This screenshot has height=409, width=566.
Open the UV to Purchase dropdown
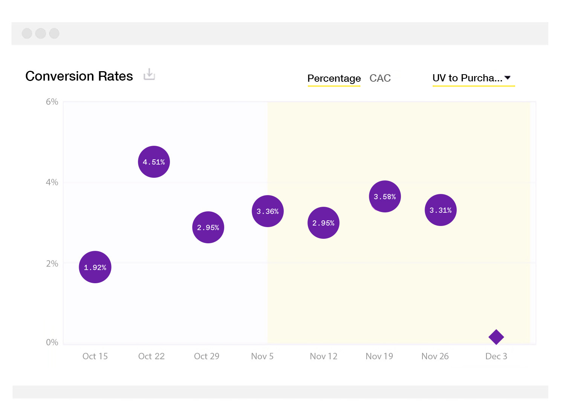[x=467, y=78]
